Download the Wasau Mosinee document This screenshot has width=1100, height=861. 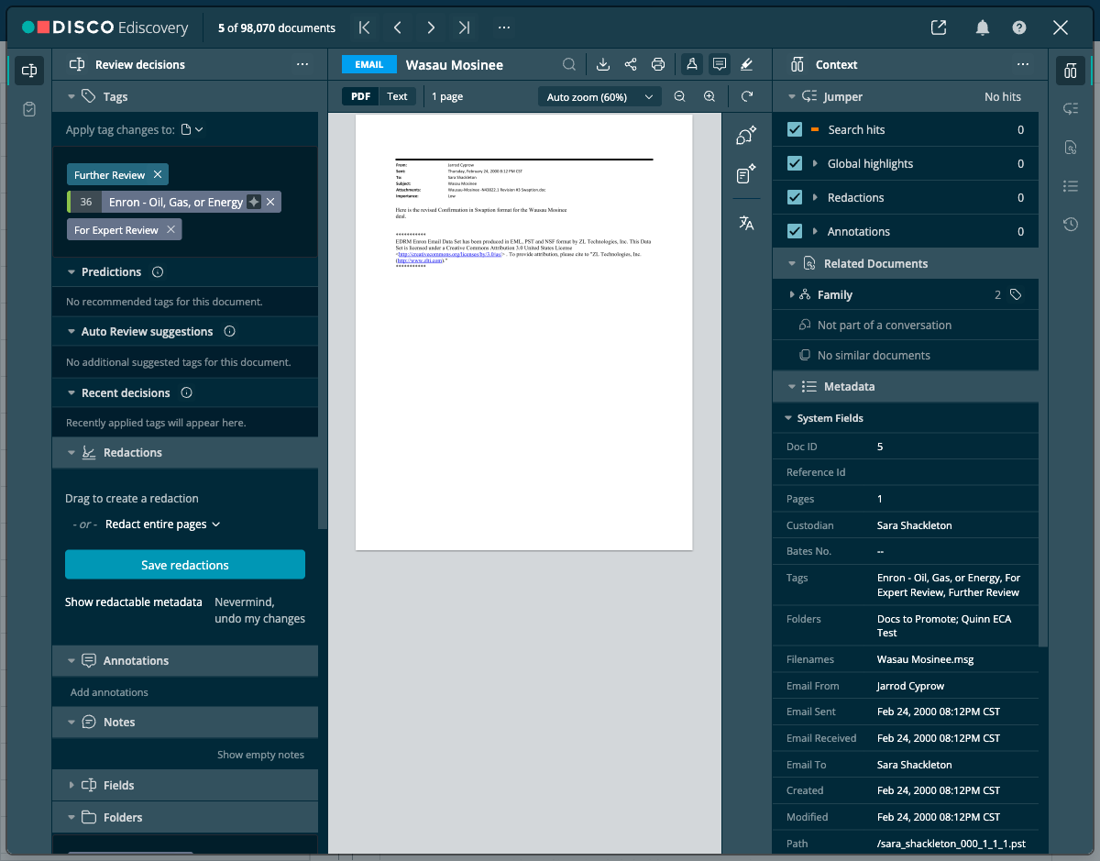[x=603, y=64]
